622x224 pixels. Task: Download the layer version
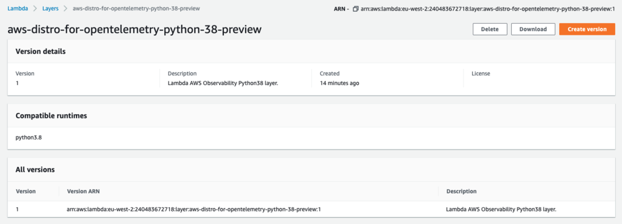(x=533, y=29)
